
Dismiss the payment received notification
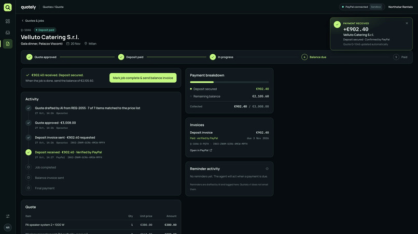point(407,23)
